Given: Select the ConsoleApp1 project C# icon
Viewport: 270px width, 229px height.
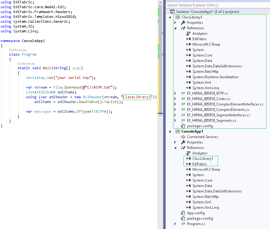Looking at the screenshot, I should (x=177, y=131).
